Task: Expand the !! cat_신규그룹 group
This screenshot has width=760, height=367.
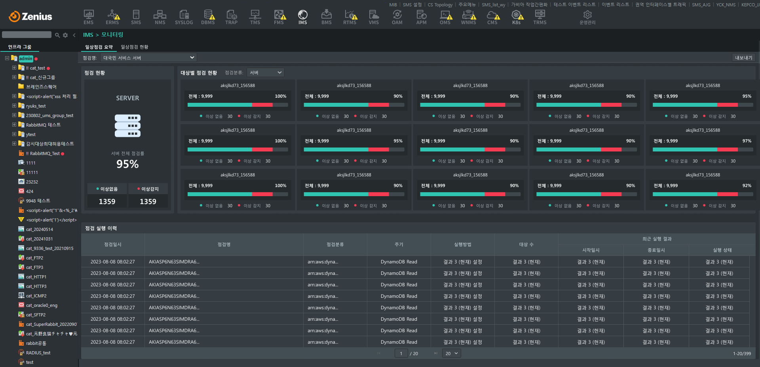Action: pos(14,77)
